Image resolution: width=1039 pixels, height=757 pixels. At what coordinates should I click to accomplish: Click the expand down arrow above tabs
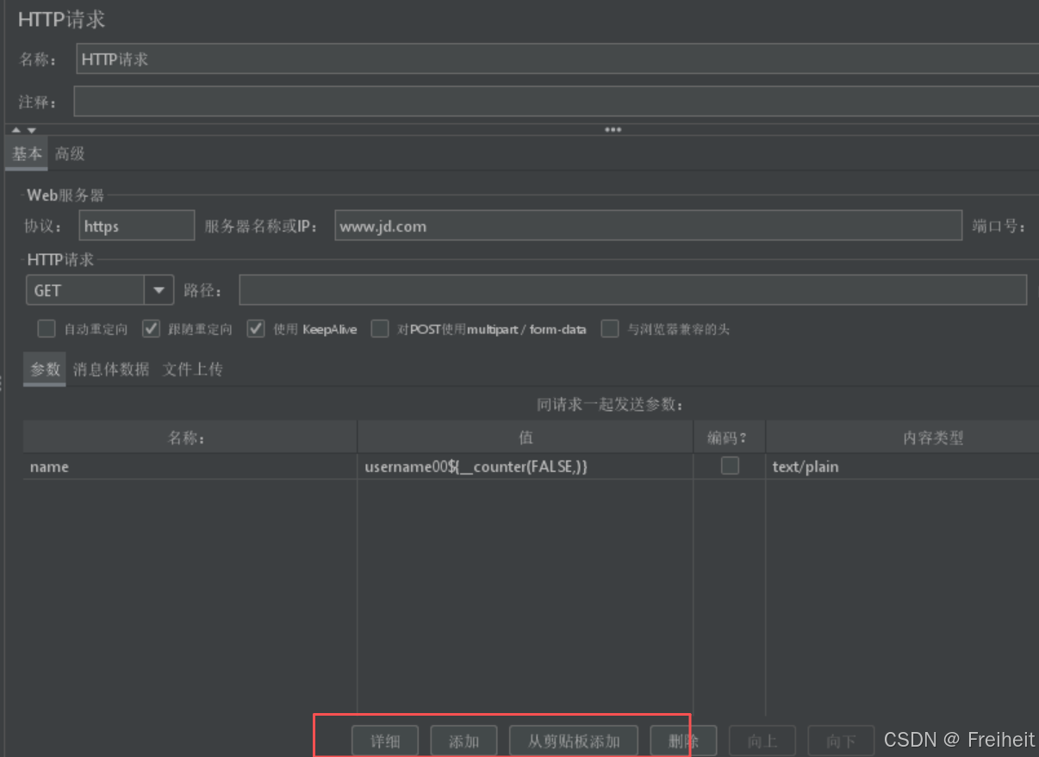pyautogui.click(x=32, y=130)
